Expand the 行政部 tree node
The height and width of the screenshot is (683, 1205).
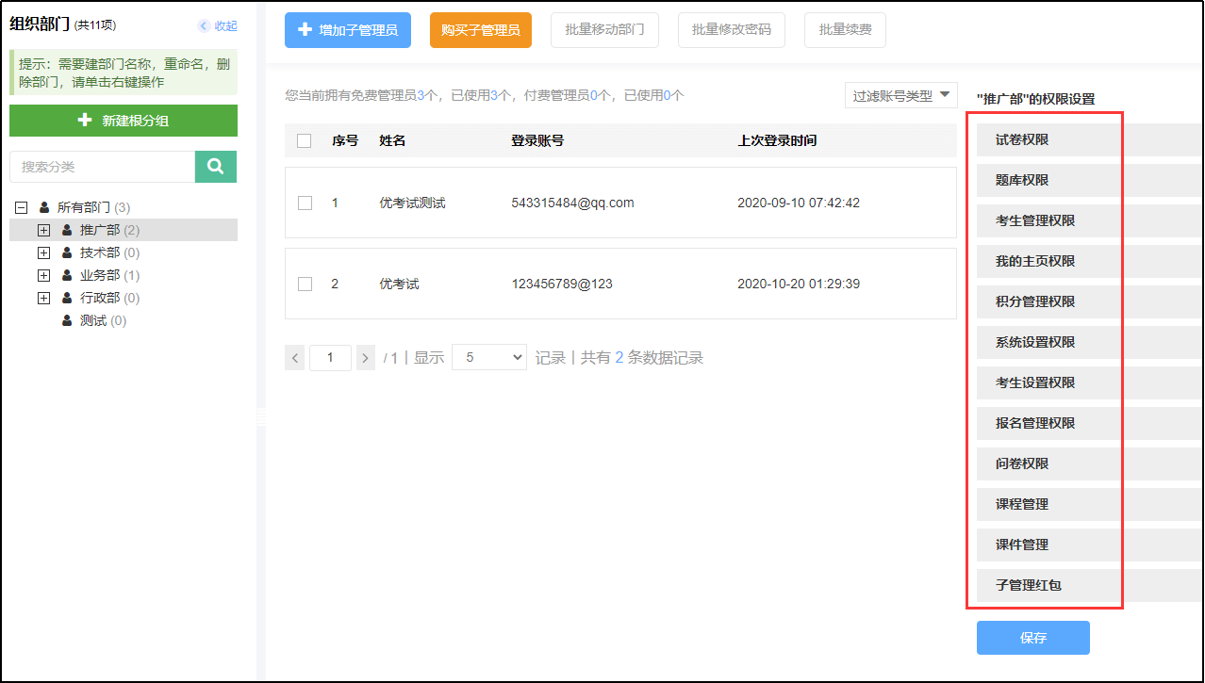[x=43, y=298]
